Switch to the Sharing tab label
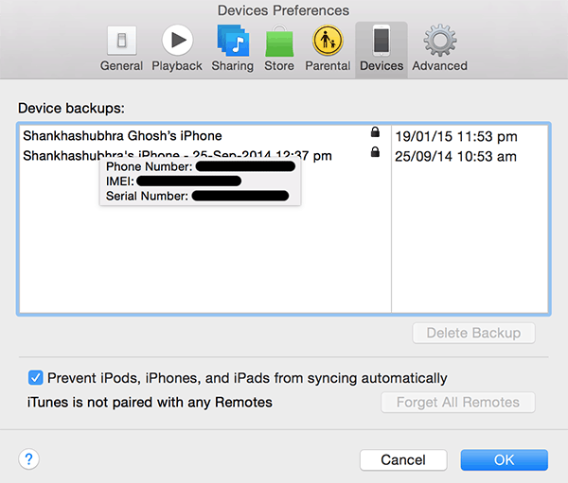Viewport: 568px width, 483px height. [233, 66]
